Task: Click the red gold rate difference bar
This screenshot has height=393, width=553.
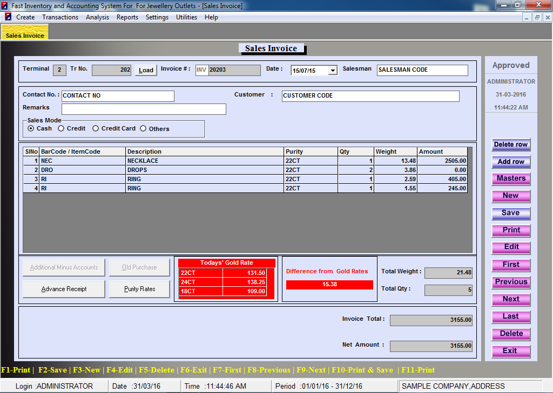Action: (x=329, y=285)
